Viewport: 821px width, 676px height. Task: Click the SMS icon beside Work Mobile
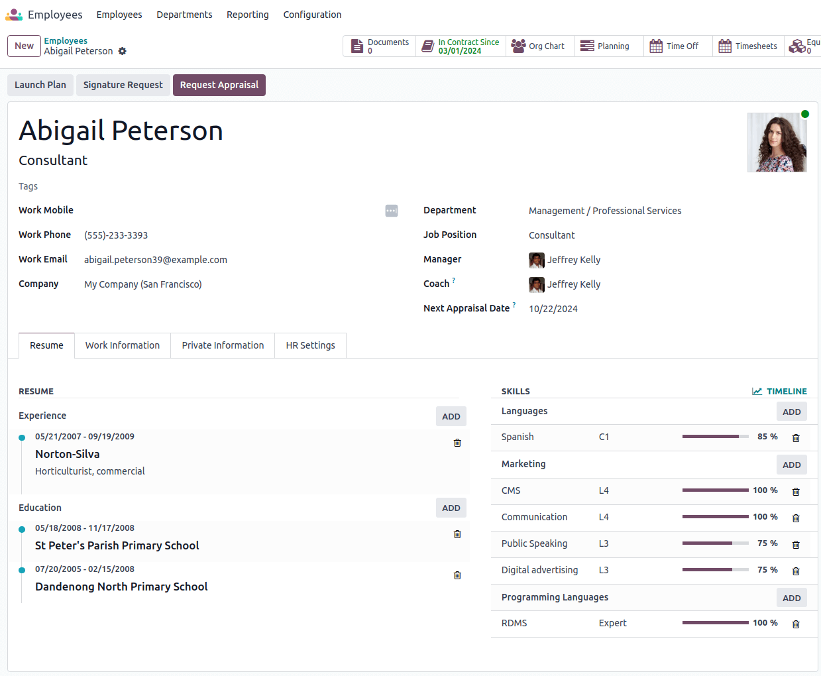click(x=391, y=210)
